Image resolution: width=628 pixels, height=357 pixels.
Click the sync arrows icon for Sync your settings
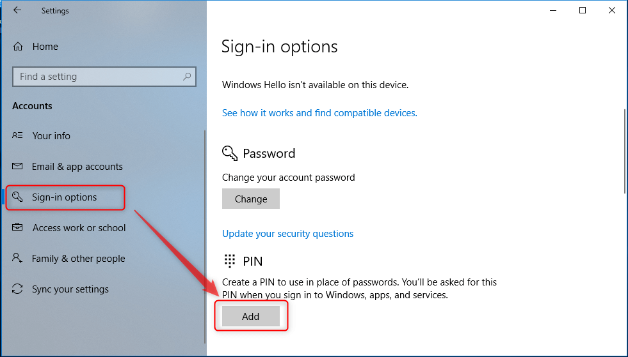tap(17, 289)
